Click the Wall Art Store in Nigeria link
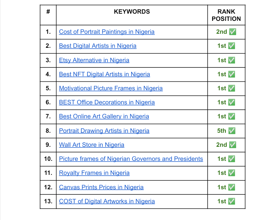This screenshot has height=220, width=273. click(91, 145)
